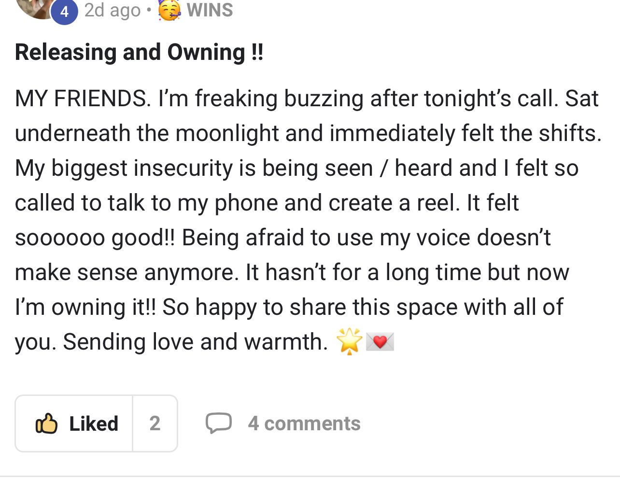Click the line mentioning "create a reel"
This screenshot has width=620, height=479.
tap(267, 203)
